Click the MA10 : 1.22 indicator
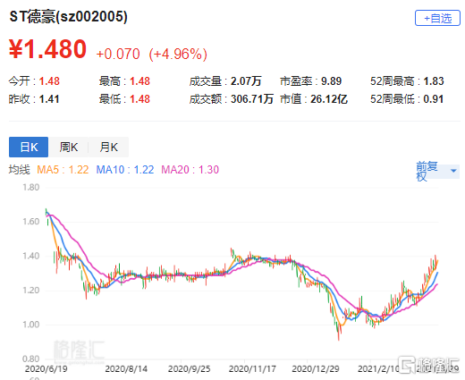465x380 pixels. click(x=125, y=170)
